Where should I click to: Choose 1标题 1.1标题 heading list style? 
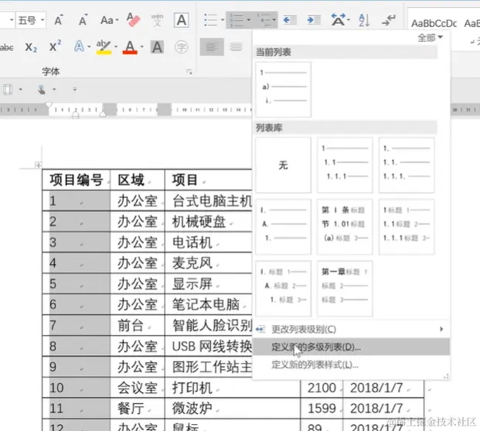[407, 227]
